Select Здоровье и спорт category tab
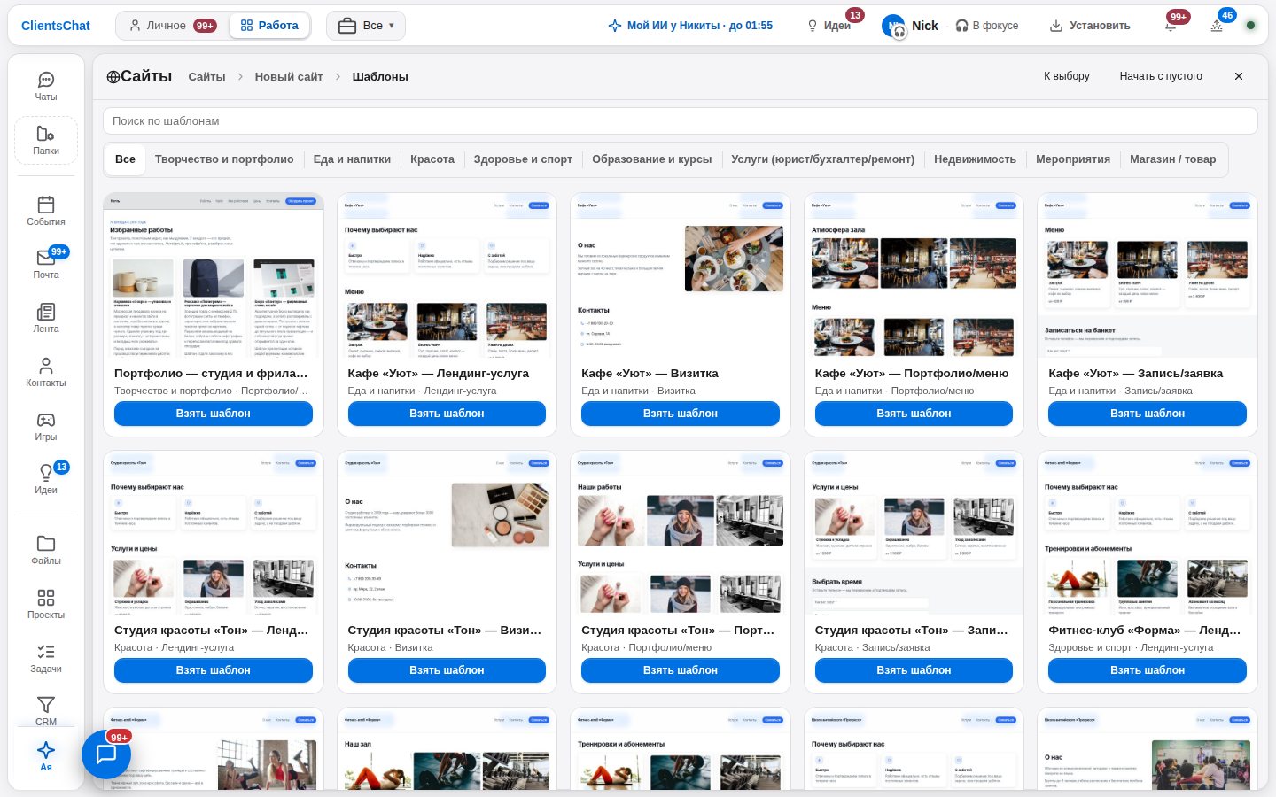The height and width of the screenshot is (797, 1276). pos(523,159)
